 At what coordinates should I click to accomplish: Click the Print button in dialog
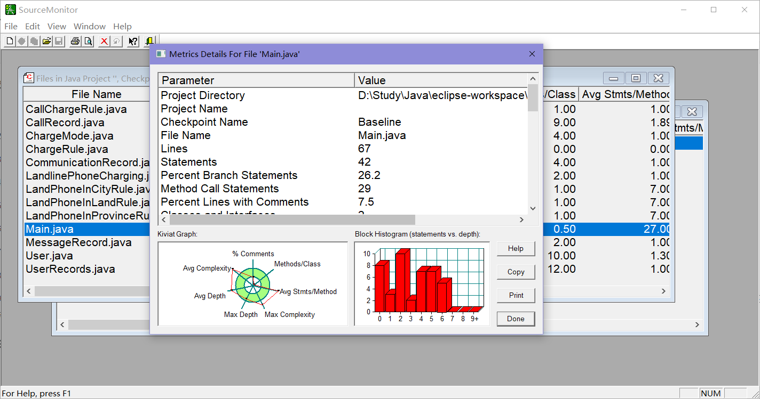coord(516,295)
